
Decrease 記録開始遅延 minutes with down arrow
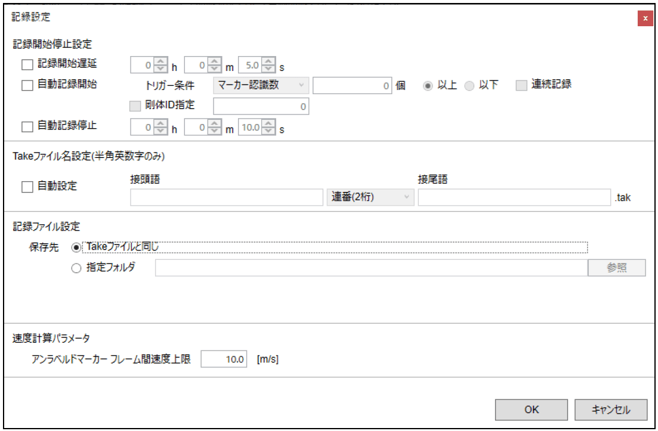(x=214, y=69)
